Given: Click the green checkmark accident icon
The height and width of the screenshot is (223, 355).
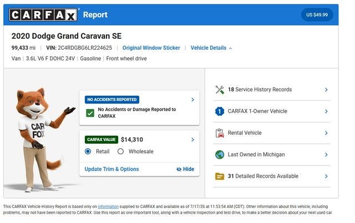Looking at the screenshot, I should coord(90,113).
